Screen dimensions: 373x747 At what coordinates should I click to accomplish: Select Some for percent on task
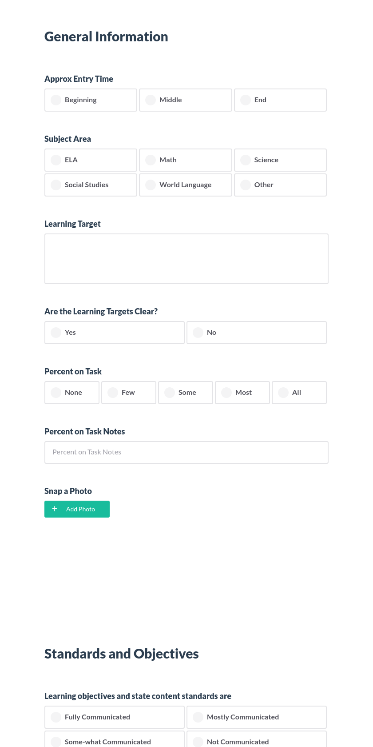click(x=185, y=392)
